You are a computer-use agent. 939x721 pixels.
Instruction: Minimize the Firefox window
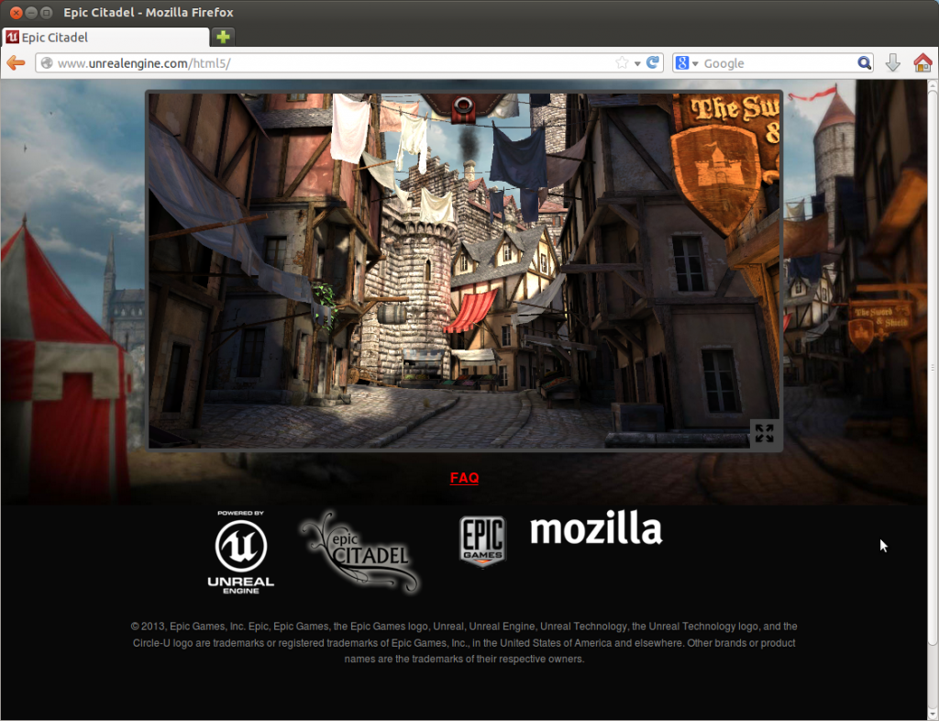point(31,13)
